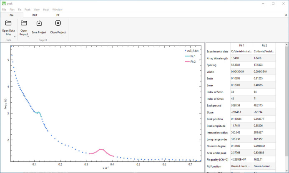The height and width of the screenshot is (173, 289).
Task: Click the Close Project icon
Action: pyautogui.click(x=58, y=23)
